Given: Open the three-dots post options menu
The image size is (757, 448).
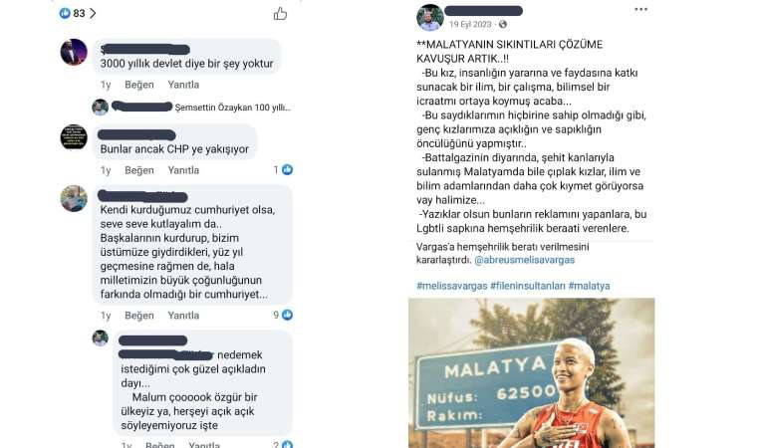Looking at the screenshot, I should 640,9.
